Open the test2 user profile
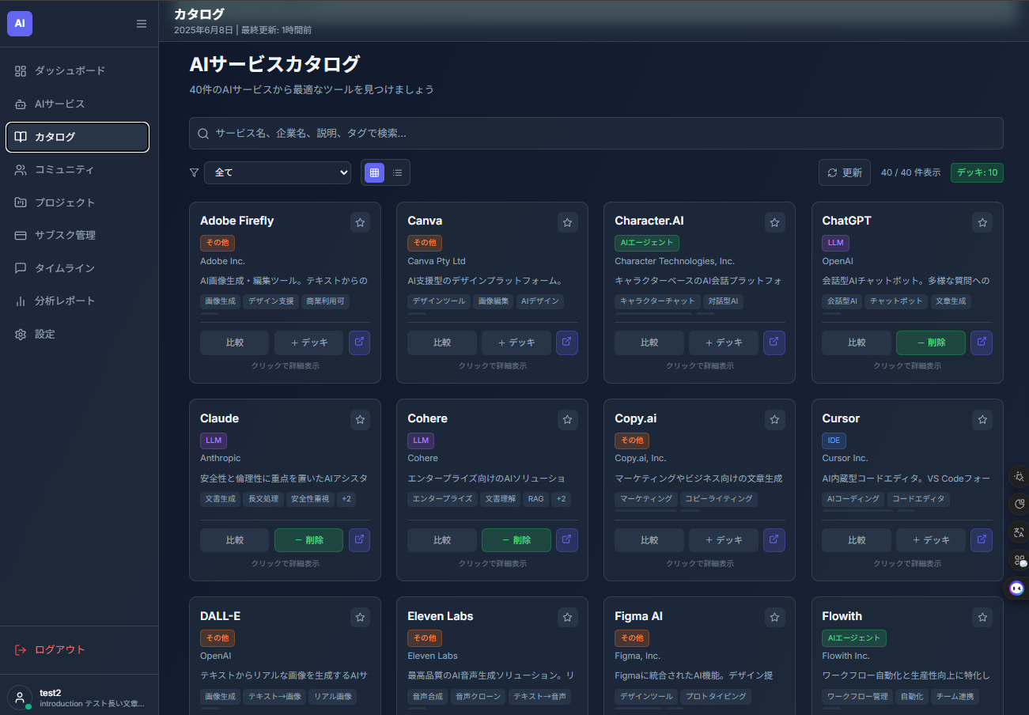Screen dimensions: 1029x715 79,698
